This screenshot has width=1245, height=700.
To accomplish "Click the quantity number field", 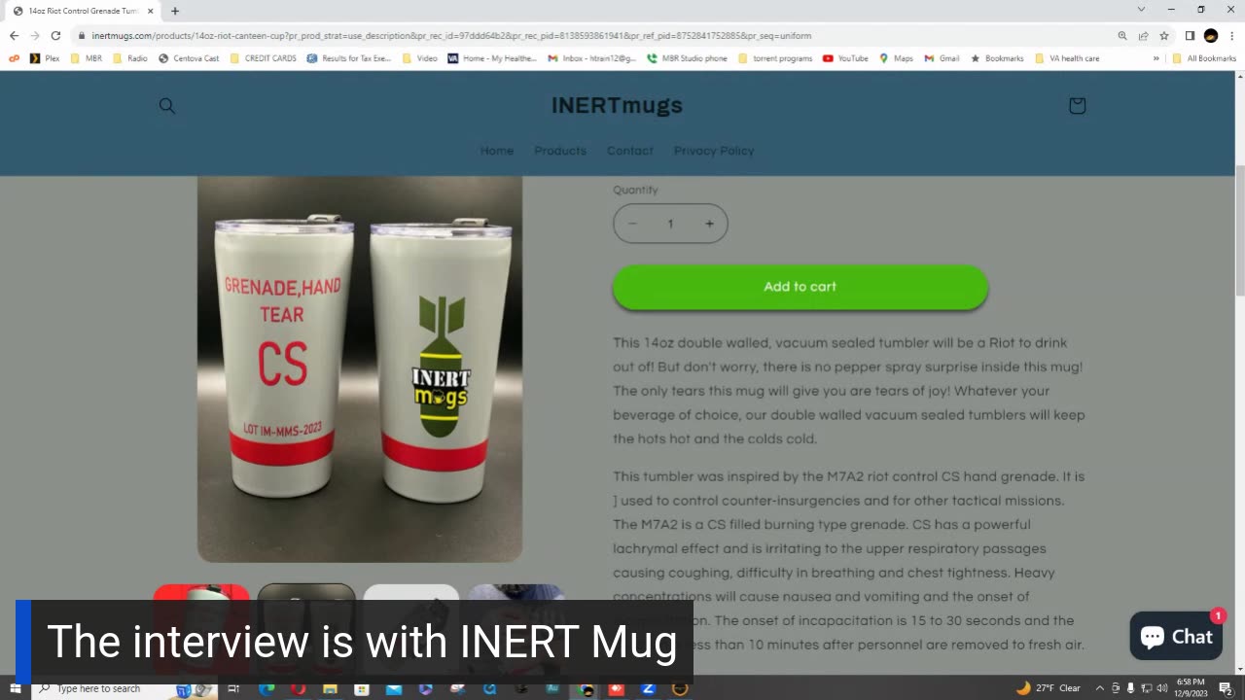I will pyautogui.click(x=670, y=224).
